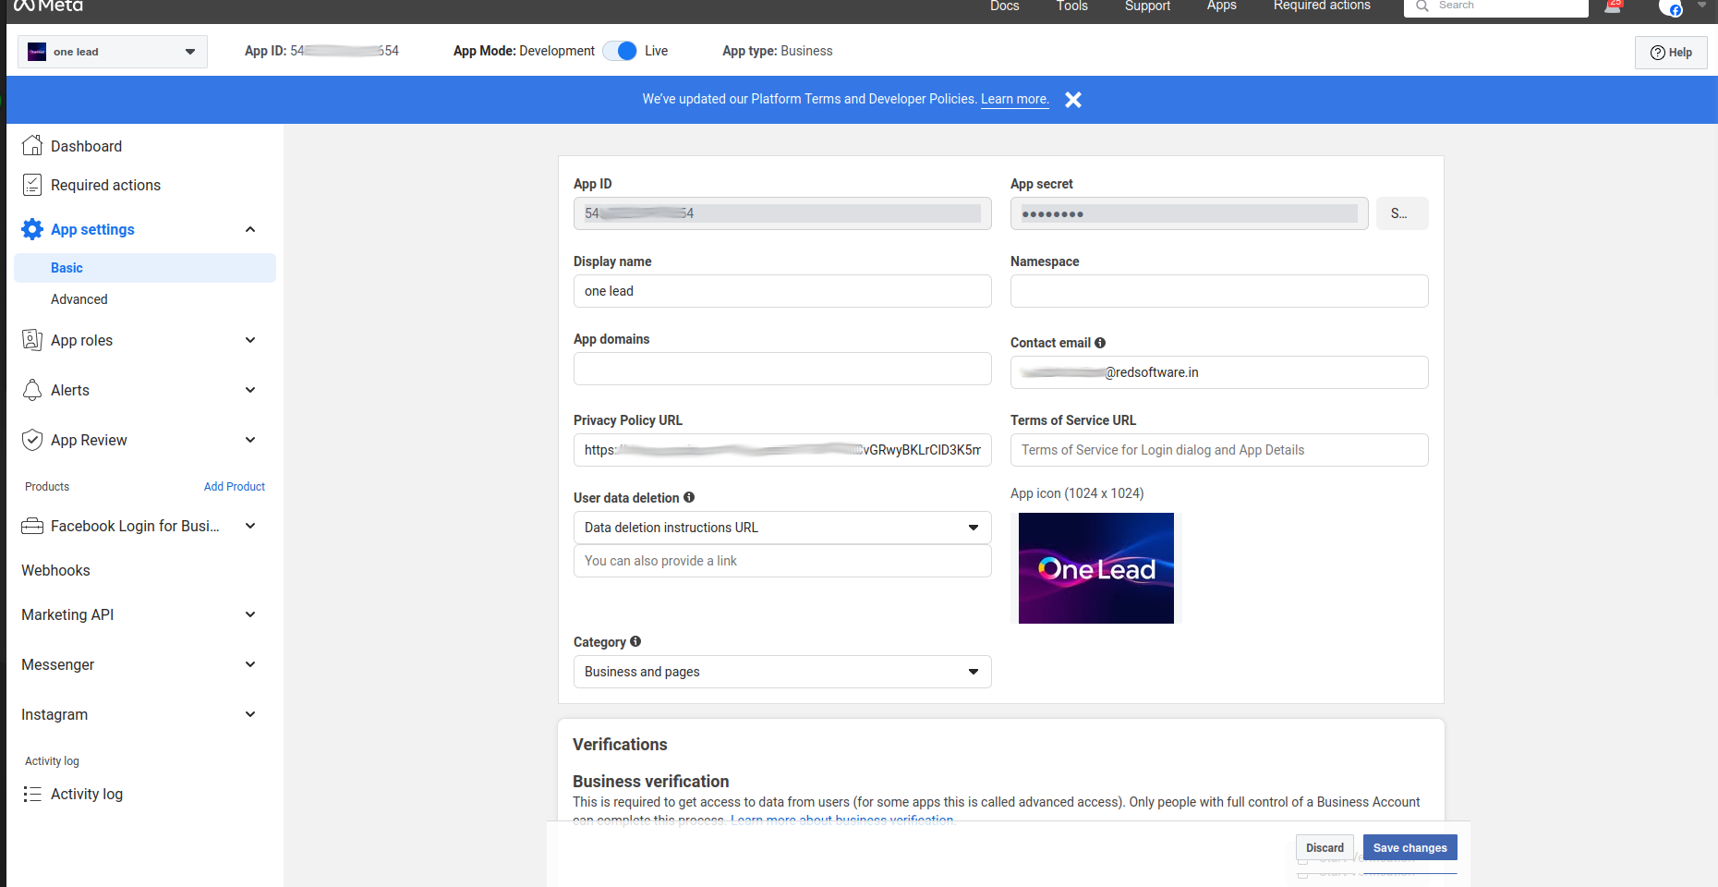1718x887 pixels.
Task: Click the App roles badge icon
Action: pyautogui.click(x=32, y=340)
